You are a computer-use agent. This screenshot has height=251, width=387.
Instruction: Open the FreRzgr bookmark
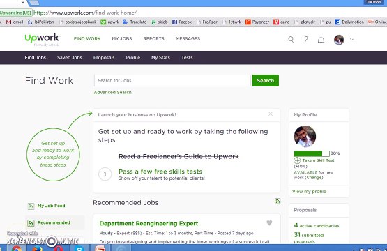click(207, 22)
